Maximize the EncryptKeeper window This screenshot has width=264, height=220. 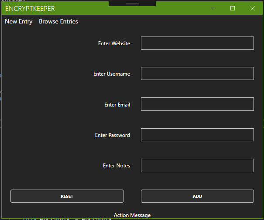coord(233,8)
